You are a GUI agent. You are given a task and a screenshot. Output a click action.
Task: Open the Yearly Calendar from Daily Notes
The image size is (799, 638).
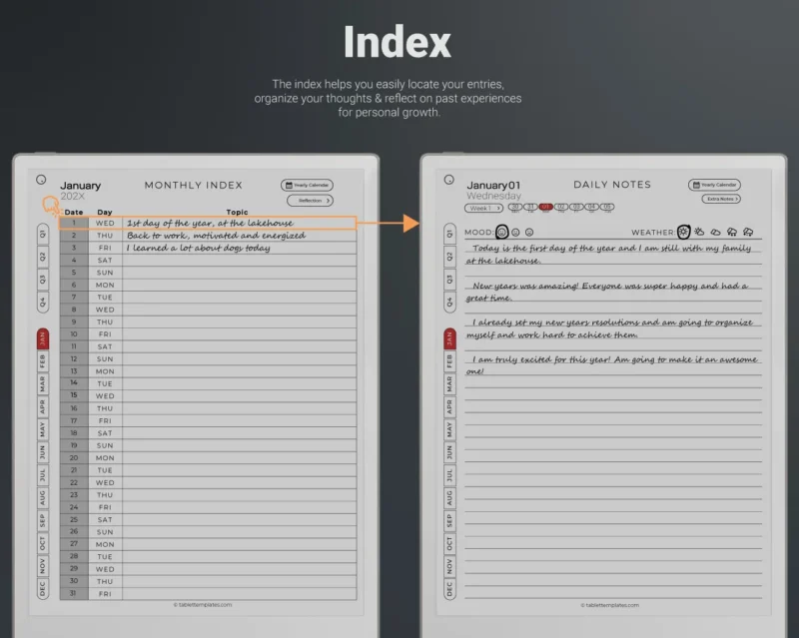tap(713, 184)
